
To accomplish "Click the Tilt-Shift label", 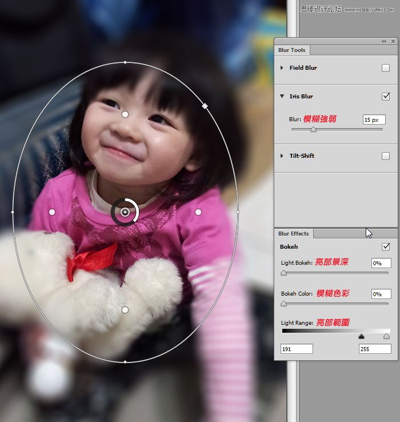I will tap(302, 156).
